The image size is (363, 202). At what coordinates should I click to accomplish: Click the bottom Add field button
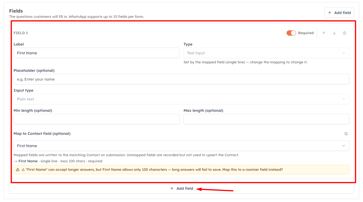(181, 189)
